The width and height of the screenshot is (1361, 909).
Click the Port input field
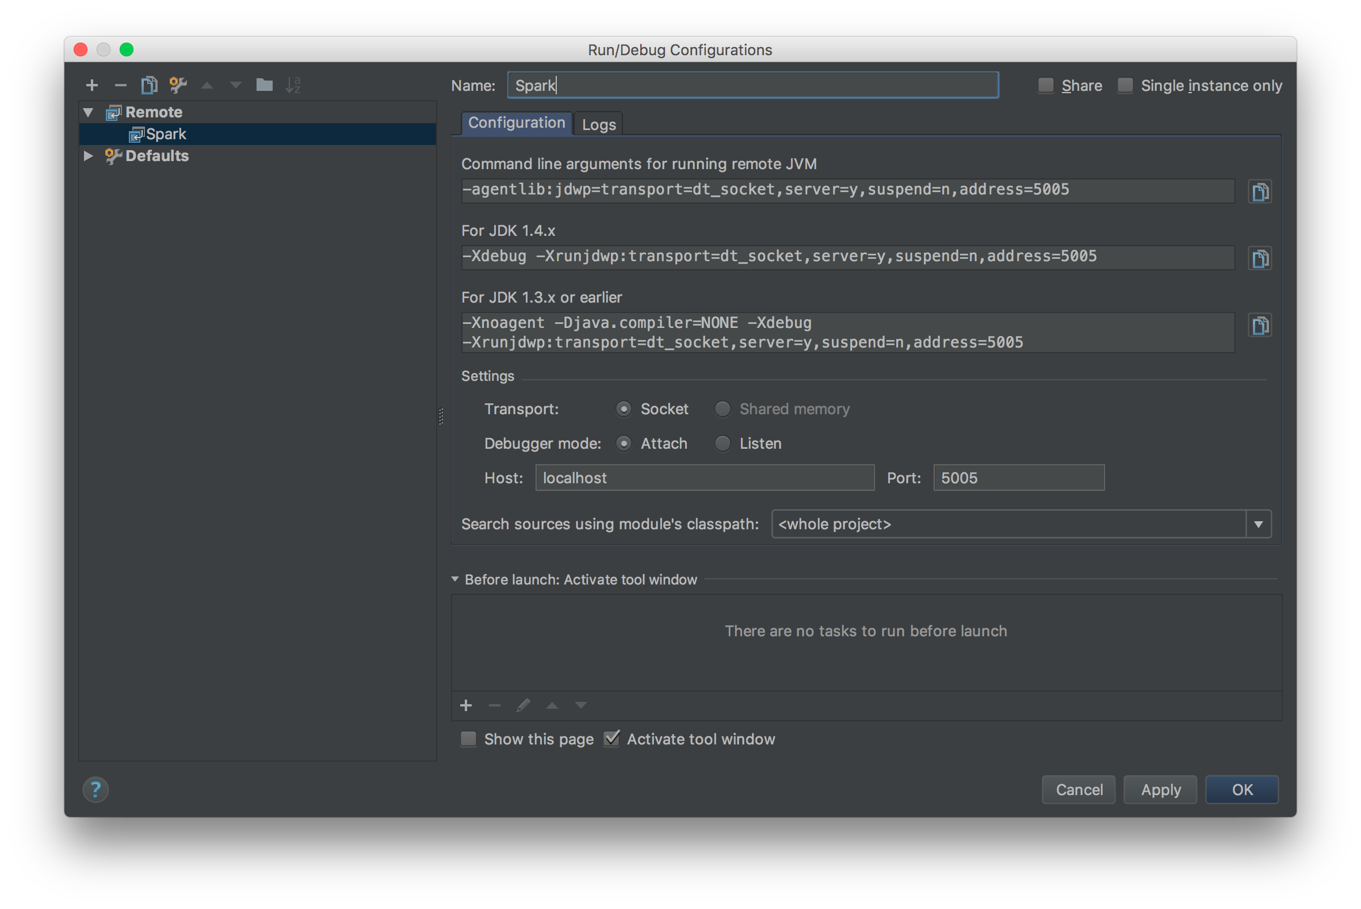point(1018,478)
